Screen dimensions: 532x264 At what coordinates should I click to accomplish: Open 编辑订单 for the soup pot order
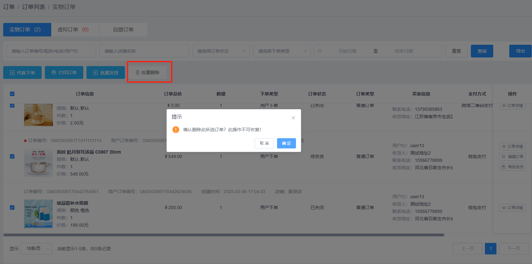[x=512, y=157]
